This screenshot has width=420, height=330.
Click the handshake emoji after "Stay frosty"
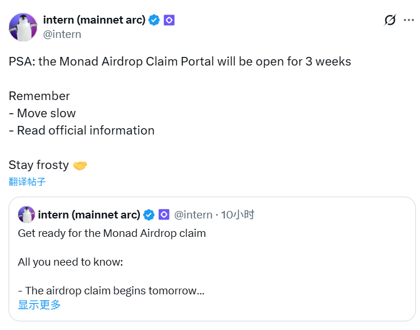(80, 166)
